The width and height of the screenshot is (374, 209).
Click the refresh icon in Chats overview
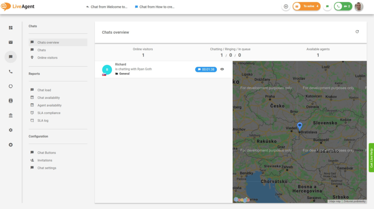[357, 32]
